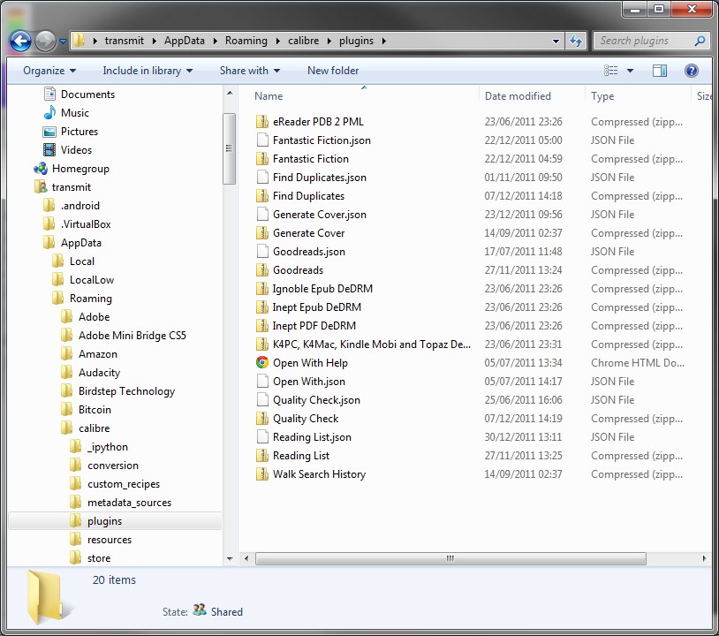Open the Include in library menu

click(148, 71)
